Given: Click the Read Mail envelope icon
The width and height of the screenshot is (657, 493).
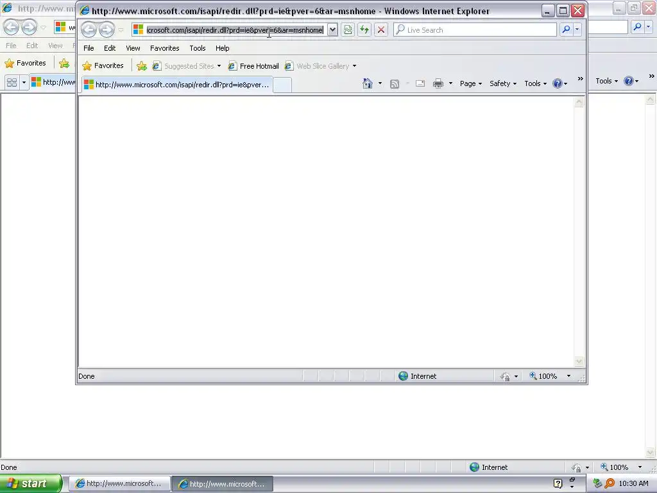Looking at the screenshot, I should coord(420,84).
